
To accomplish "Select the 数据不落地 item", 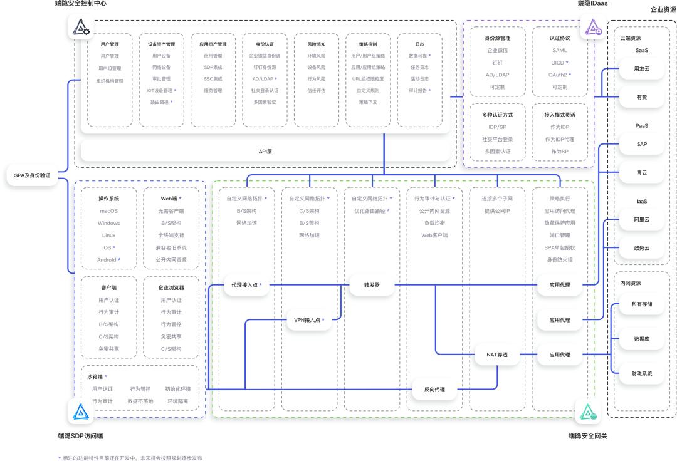I will [x=140, y=401].
